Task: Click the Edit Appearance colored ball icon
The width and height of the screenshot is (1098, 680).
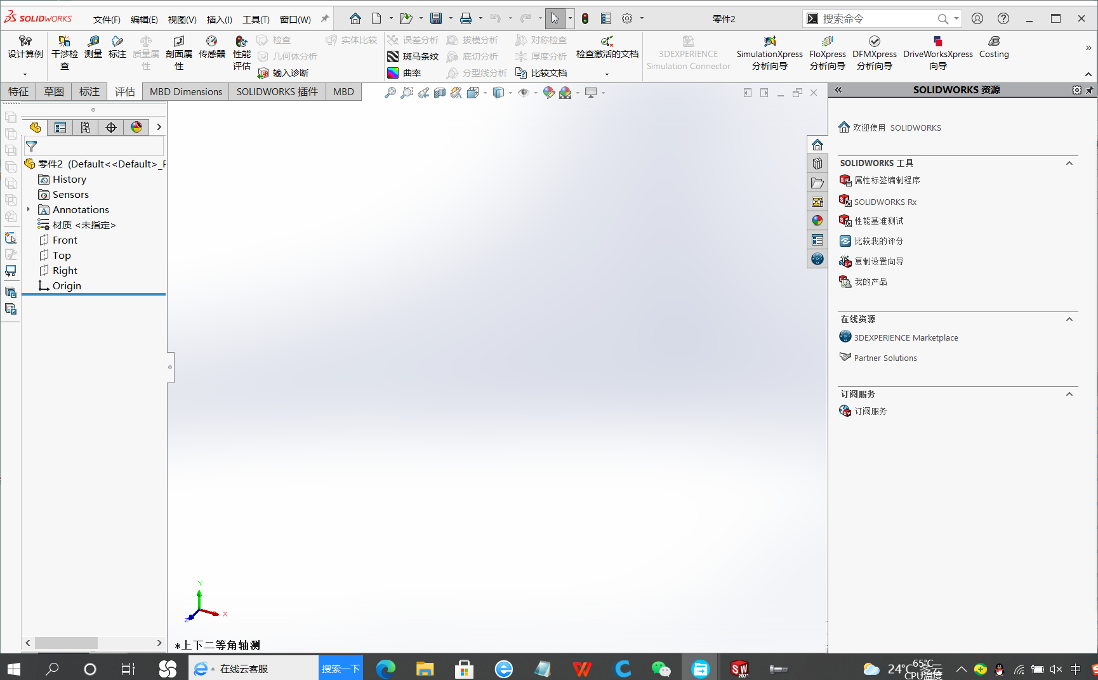Action: pos(550,93)
